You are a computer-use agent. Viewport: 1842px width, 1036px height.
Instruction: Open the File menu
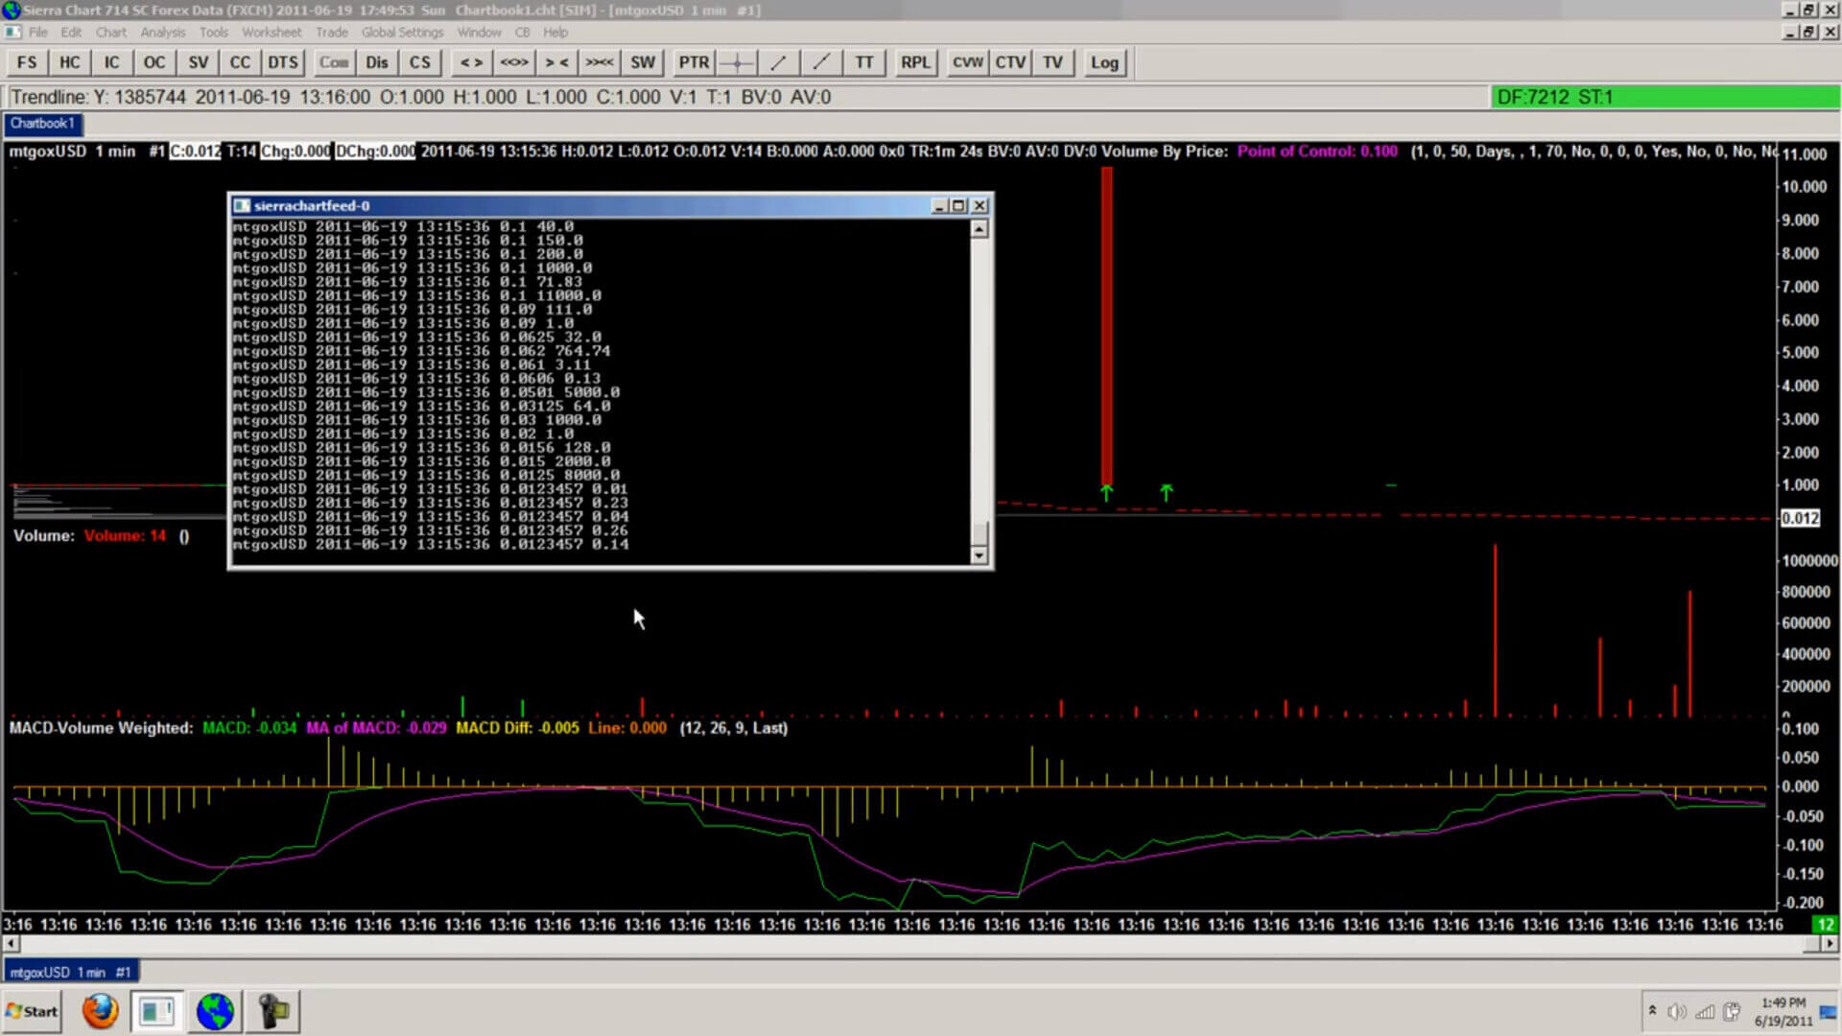[x=37, y=32]
